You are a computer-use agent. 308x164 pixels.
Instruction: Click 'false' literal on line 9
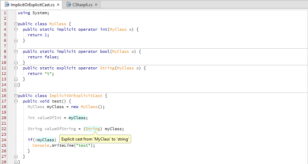click(51, 57)
